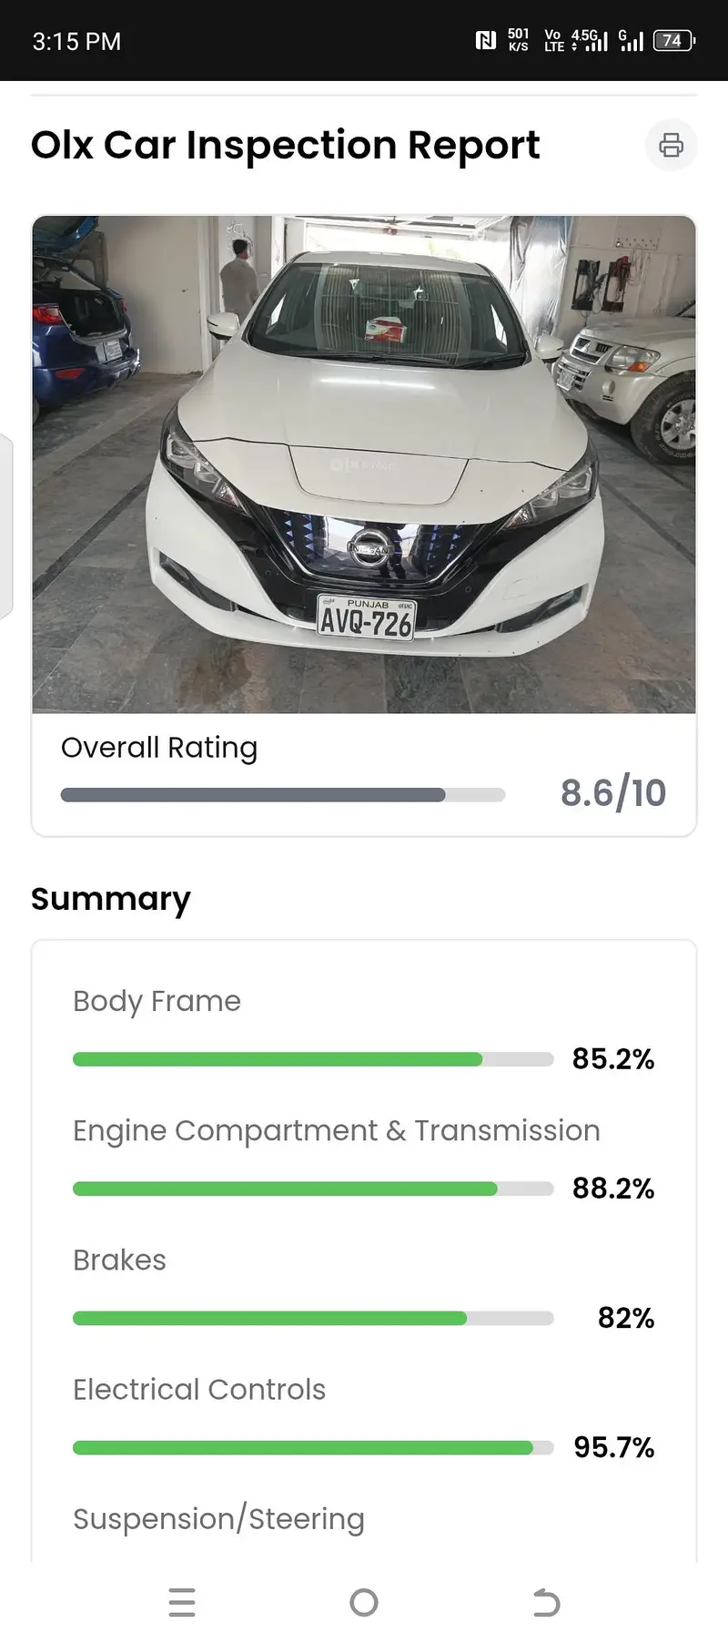Tap the 4.5G signal strength icon

(590, 40)
